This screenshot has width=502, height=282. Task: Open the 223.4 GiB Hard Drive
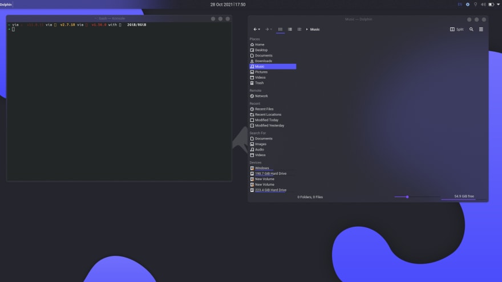[x=273, y=190]
